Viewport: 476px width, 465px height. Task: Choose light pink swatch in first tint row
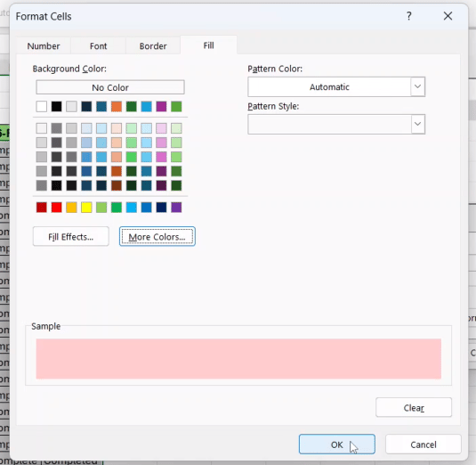[161, 128]
